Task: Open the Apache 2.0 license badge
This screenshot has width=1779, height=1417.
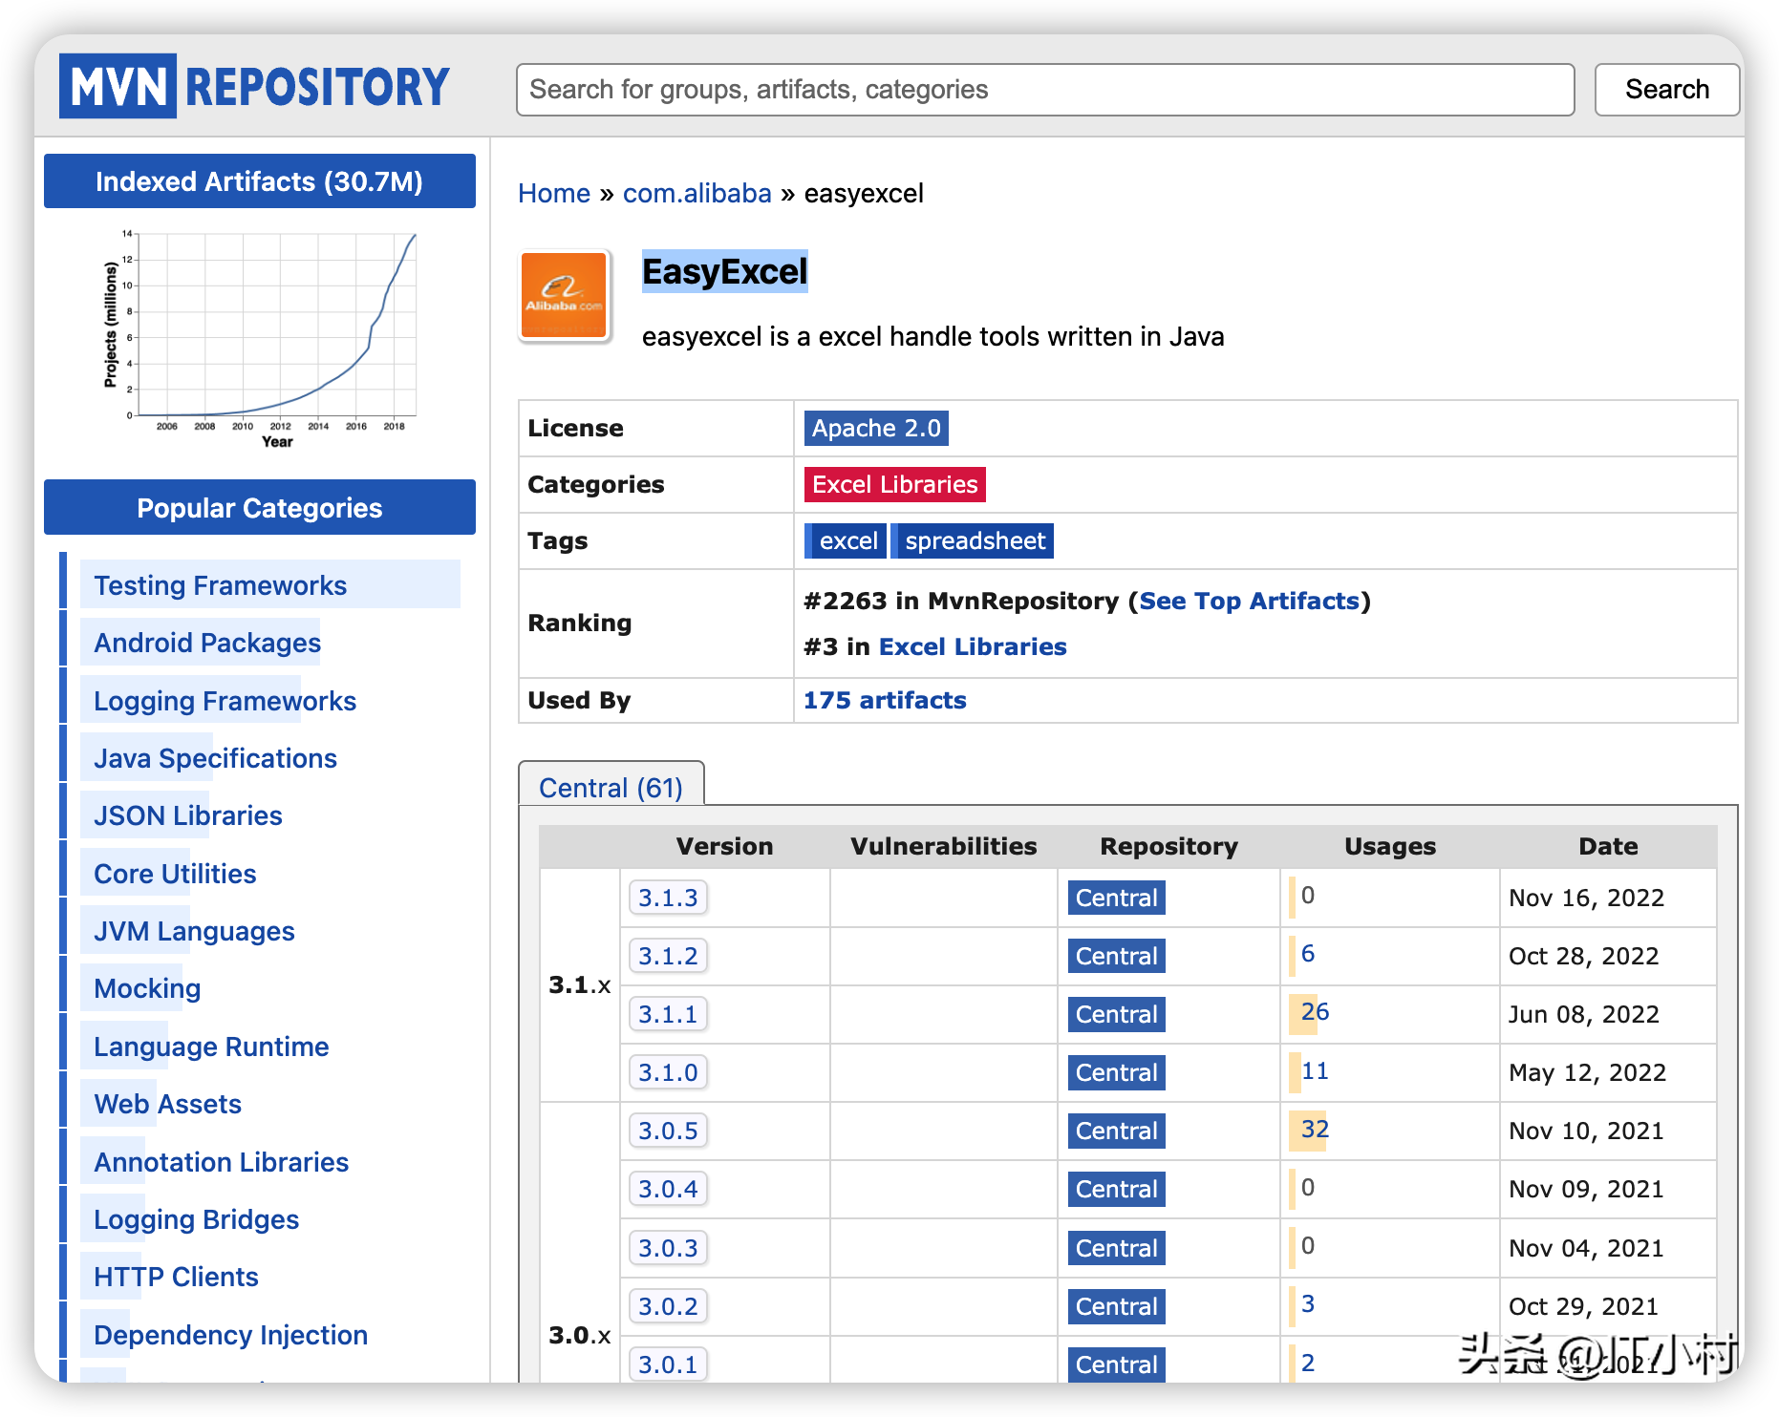Action: (876, 429)
